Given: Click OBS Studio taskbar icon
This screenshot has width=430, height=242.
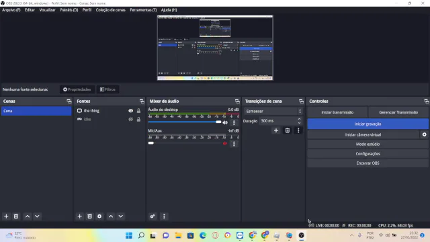Looking at the screenshot, I should point(302,235).
